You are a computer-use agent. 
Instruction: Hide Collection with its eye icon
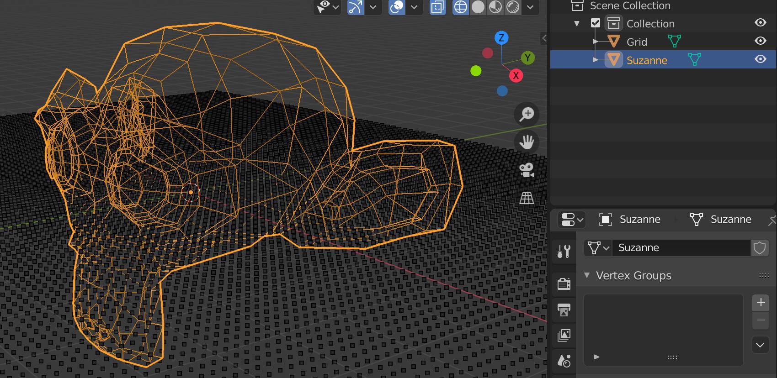760,22
